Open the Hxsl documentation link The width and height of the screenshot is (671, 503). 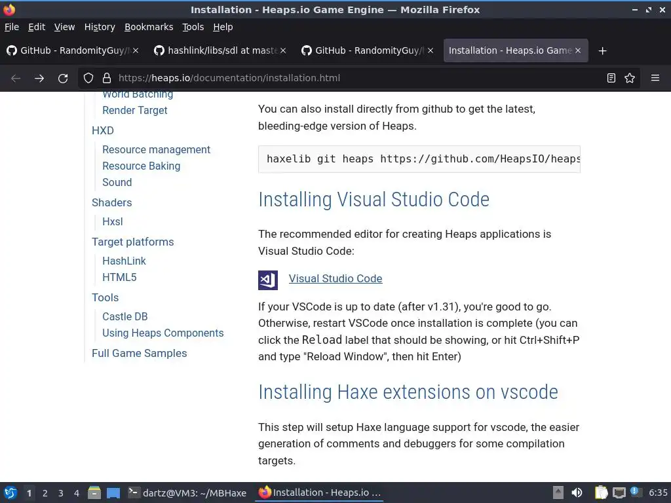point(113,221)
